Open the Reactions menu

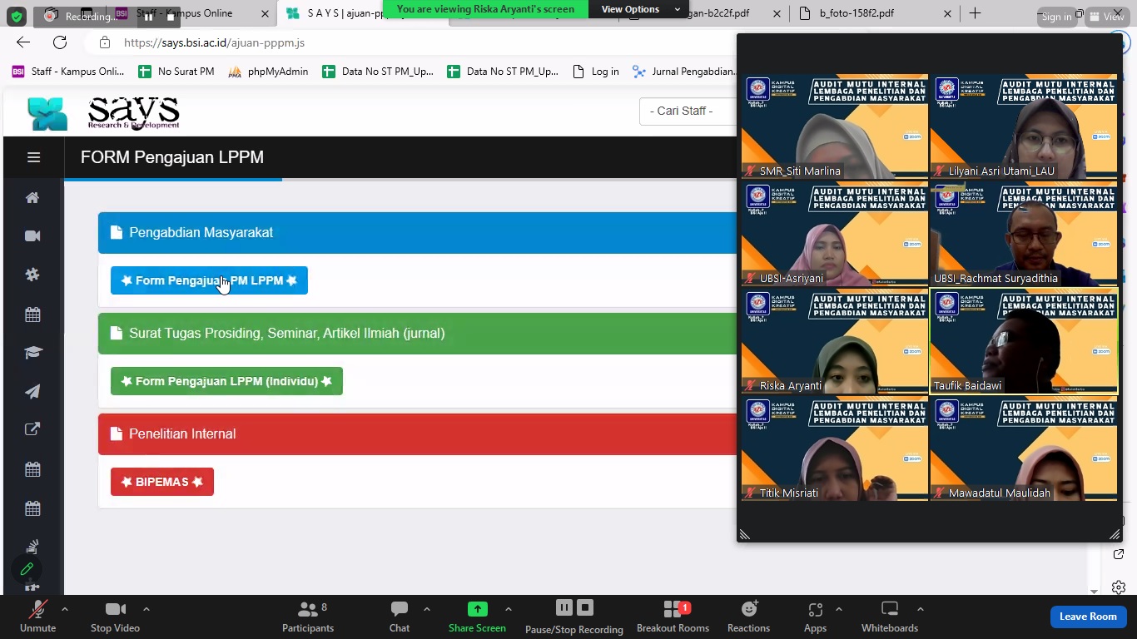tap(748, 617)
